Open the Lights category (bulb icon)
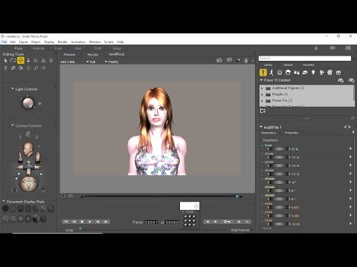This screenshot has height=267, width=357. (x=313, y=73)
